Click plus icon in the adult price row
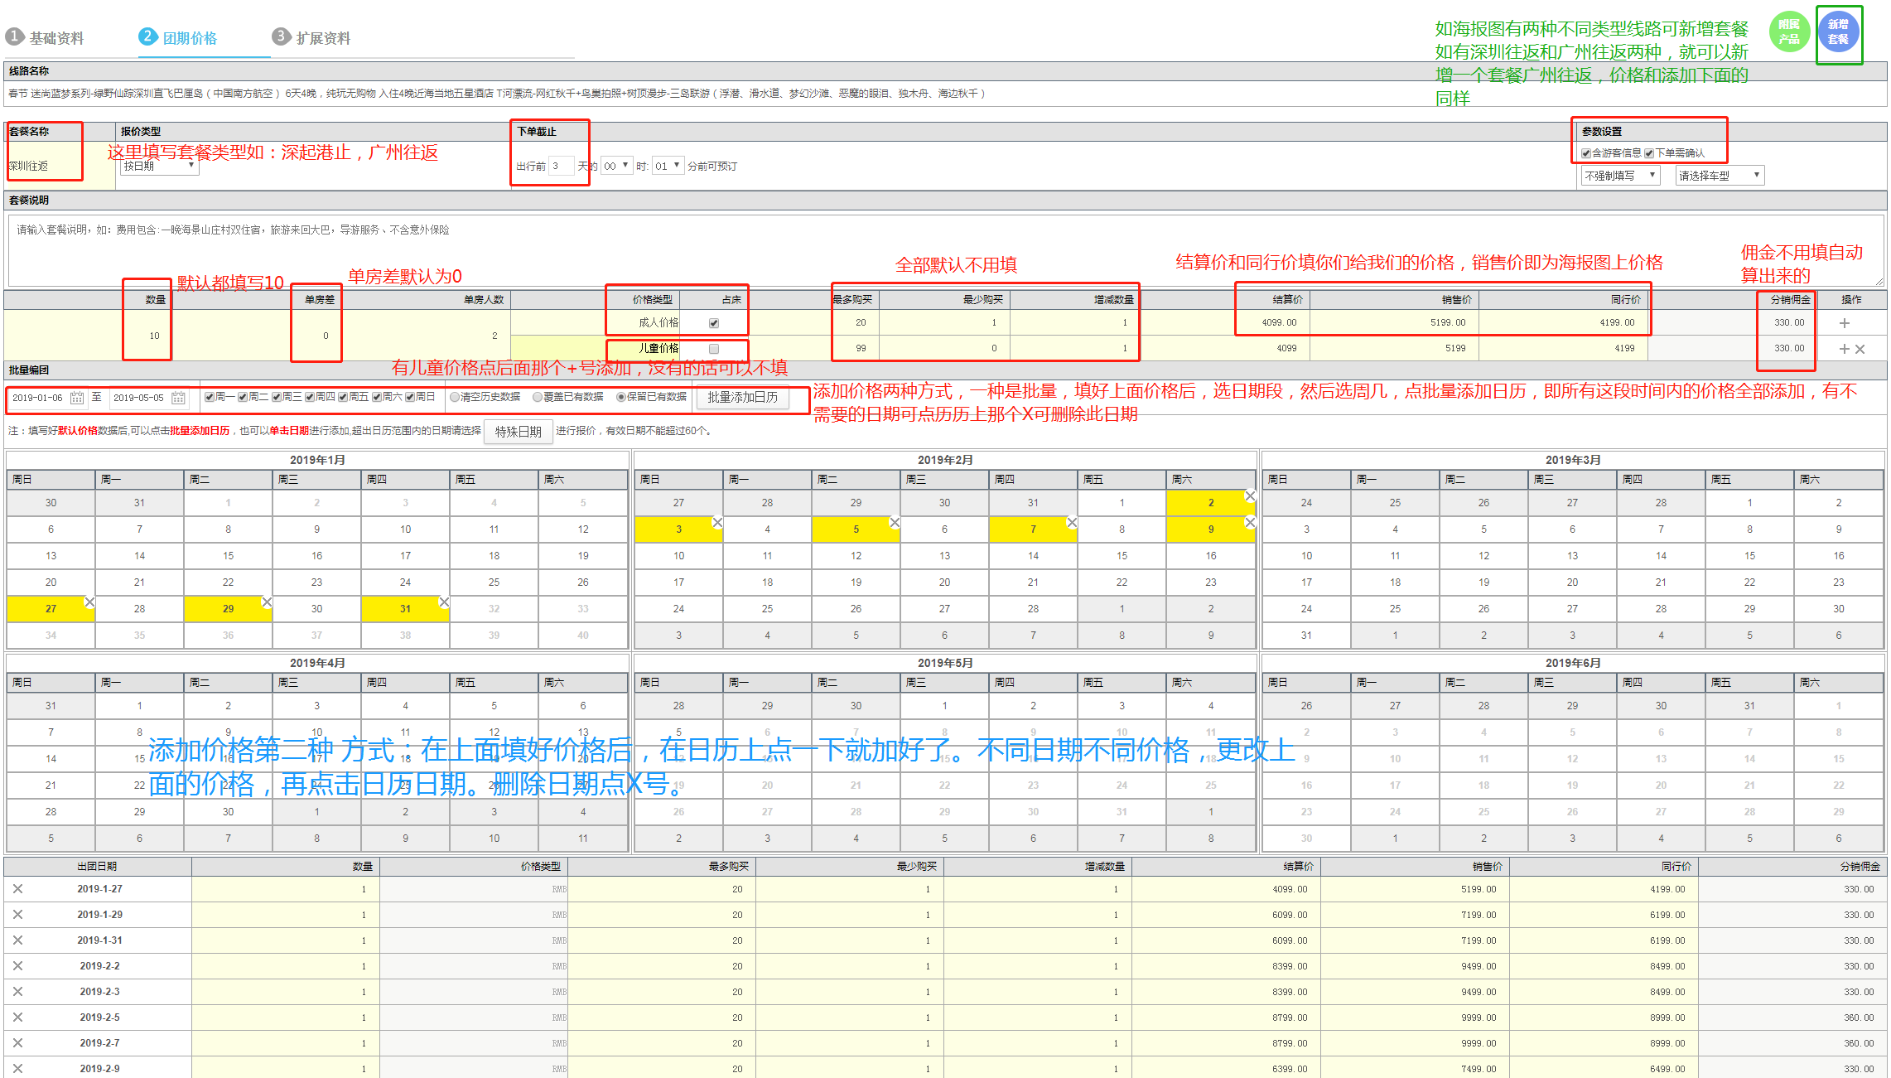 point(1845,323)
